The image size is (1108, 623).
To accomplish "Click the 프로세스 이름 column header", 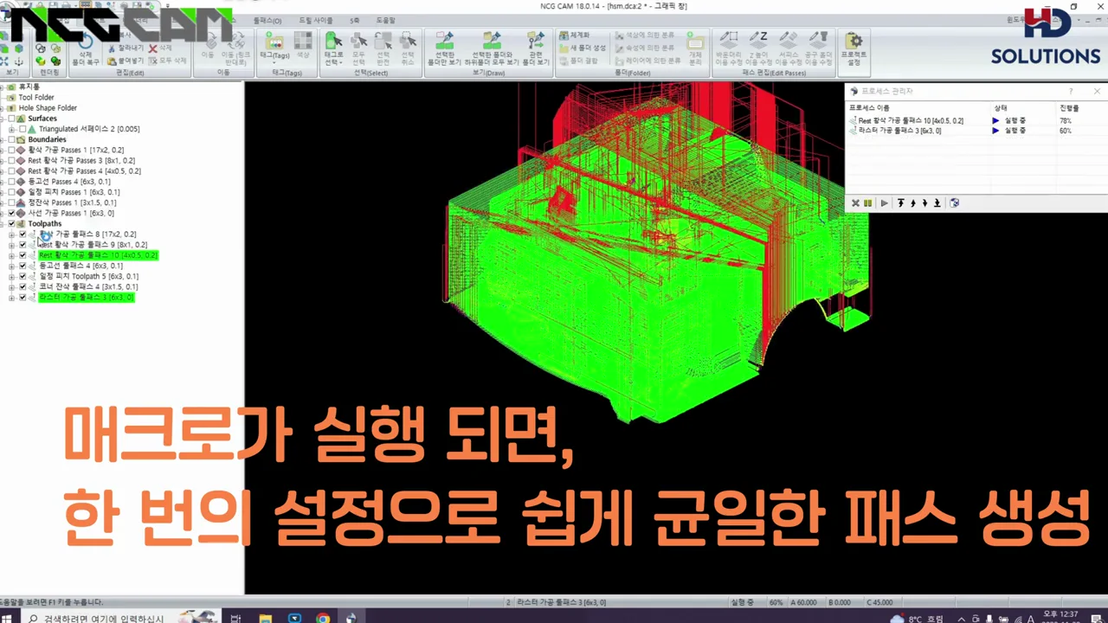I will 868,107.
